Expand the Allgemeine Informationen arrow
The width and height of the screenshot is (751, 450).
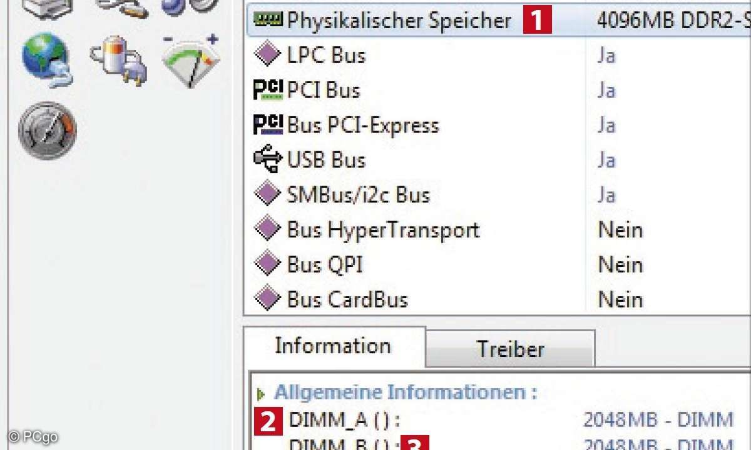coord(262,394)
